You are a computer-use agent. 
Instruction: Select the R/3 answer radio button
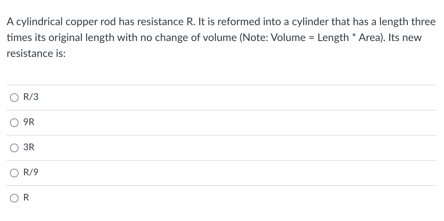tap(14, 97)
